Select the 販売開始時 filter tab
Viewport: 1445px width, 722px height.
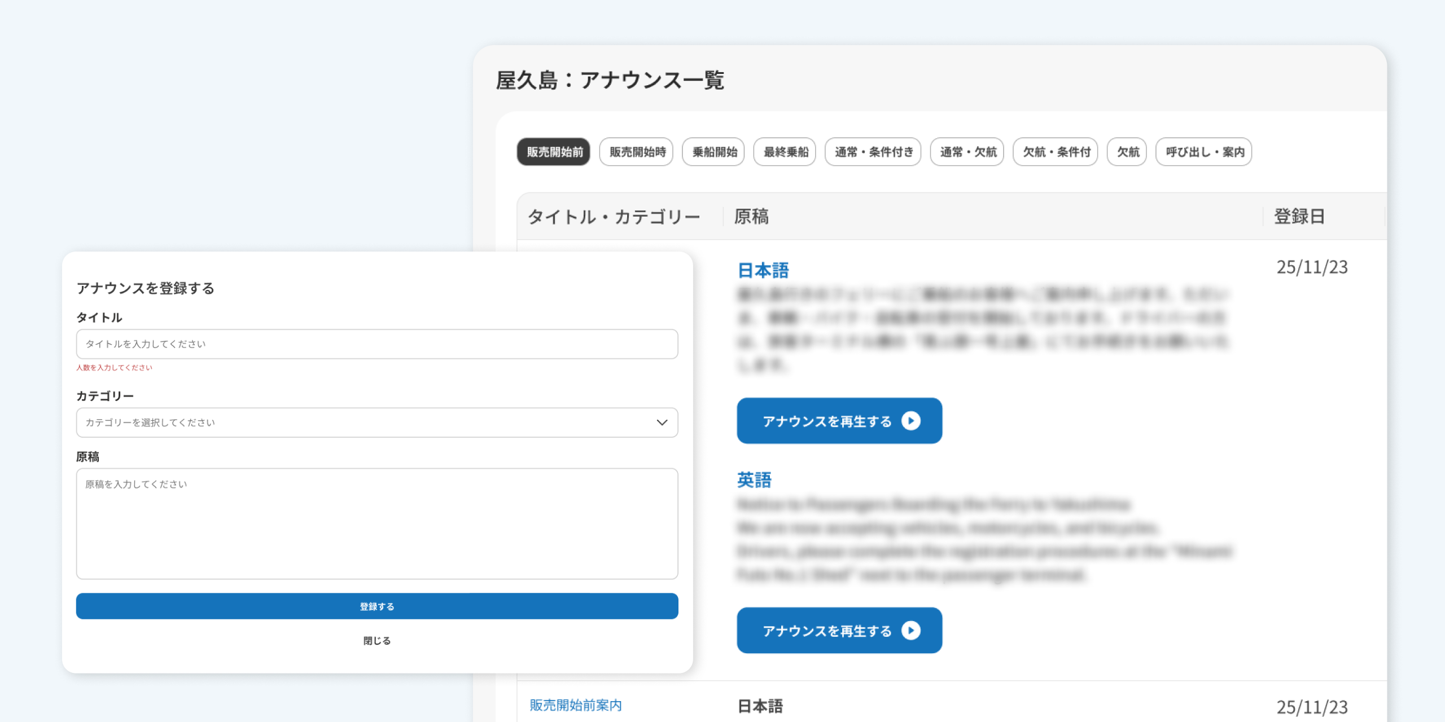(636, 152)
